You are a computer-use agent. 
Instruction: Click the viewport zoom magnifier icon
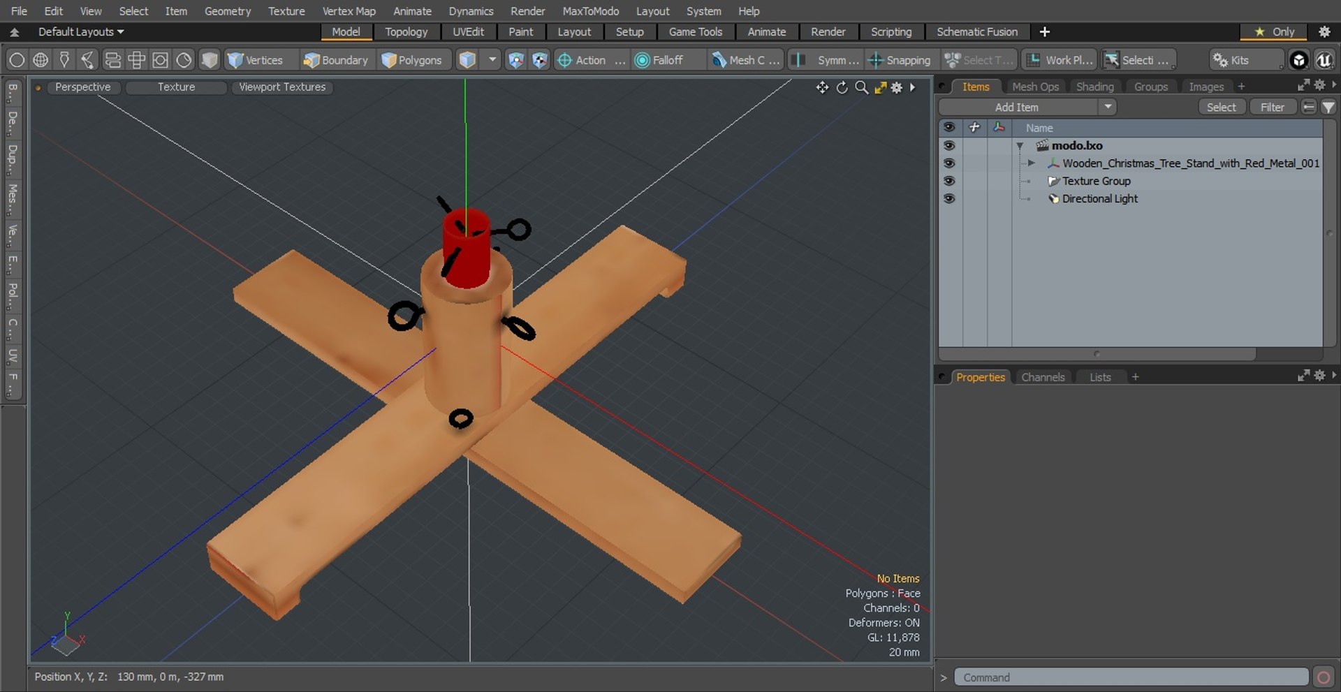coord(861,87)
